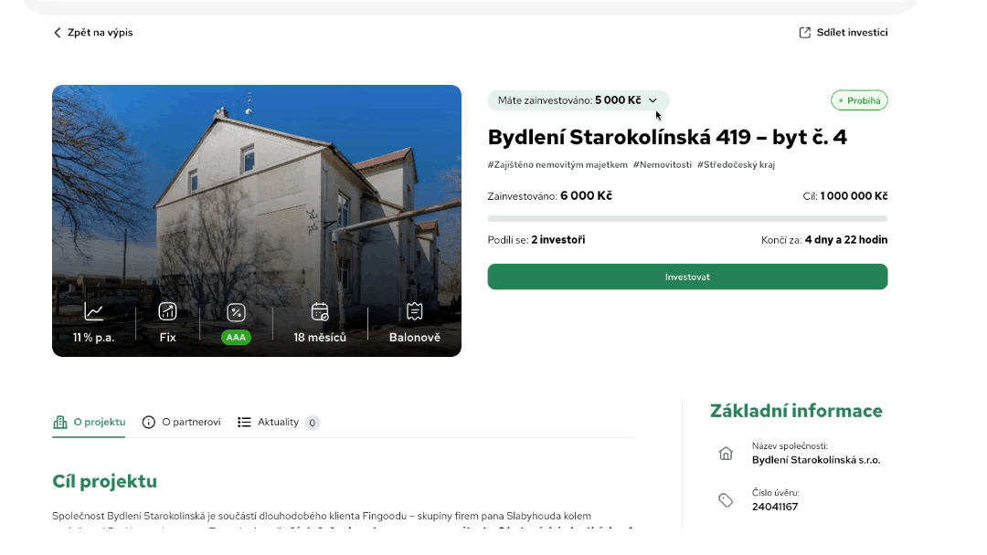The height and width of the screenshot is (555, 987).
Task: Click the yield chart icon above 11 % p.a.
Action: pos(94,312)
